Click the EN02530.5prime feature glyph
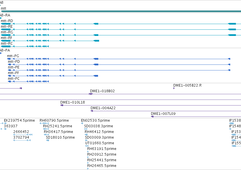241x170 pixels. point(82,123)
